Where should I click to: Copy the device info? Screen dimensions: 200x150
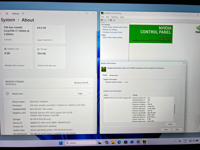coord(80,93)
